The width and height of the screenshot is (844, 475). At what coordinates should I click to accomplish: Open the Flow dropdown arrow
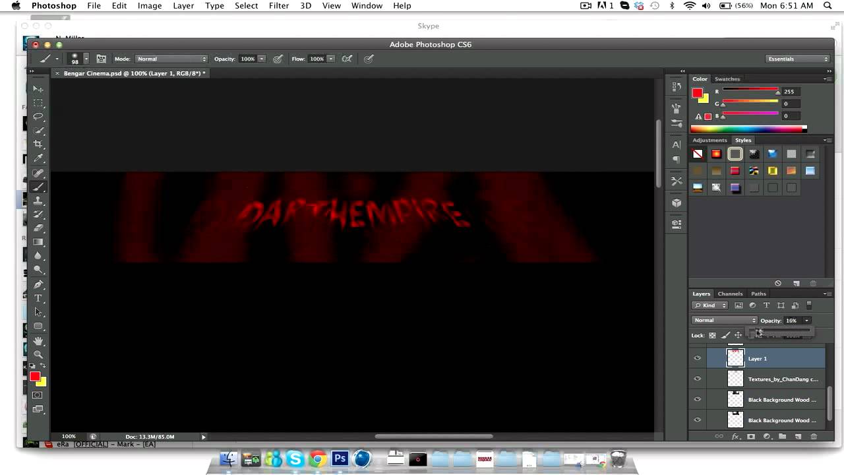click(331, 59)
